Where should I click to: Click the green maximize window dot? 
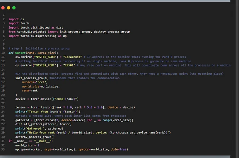14,8
